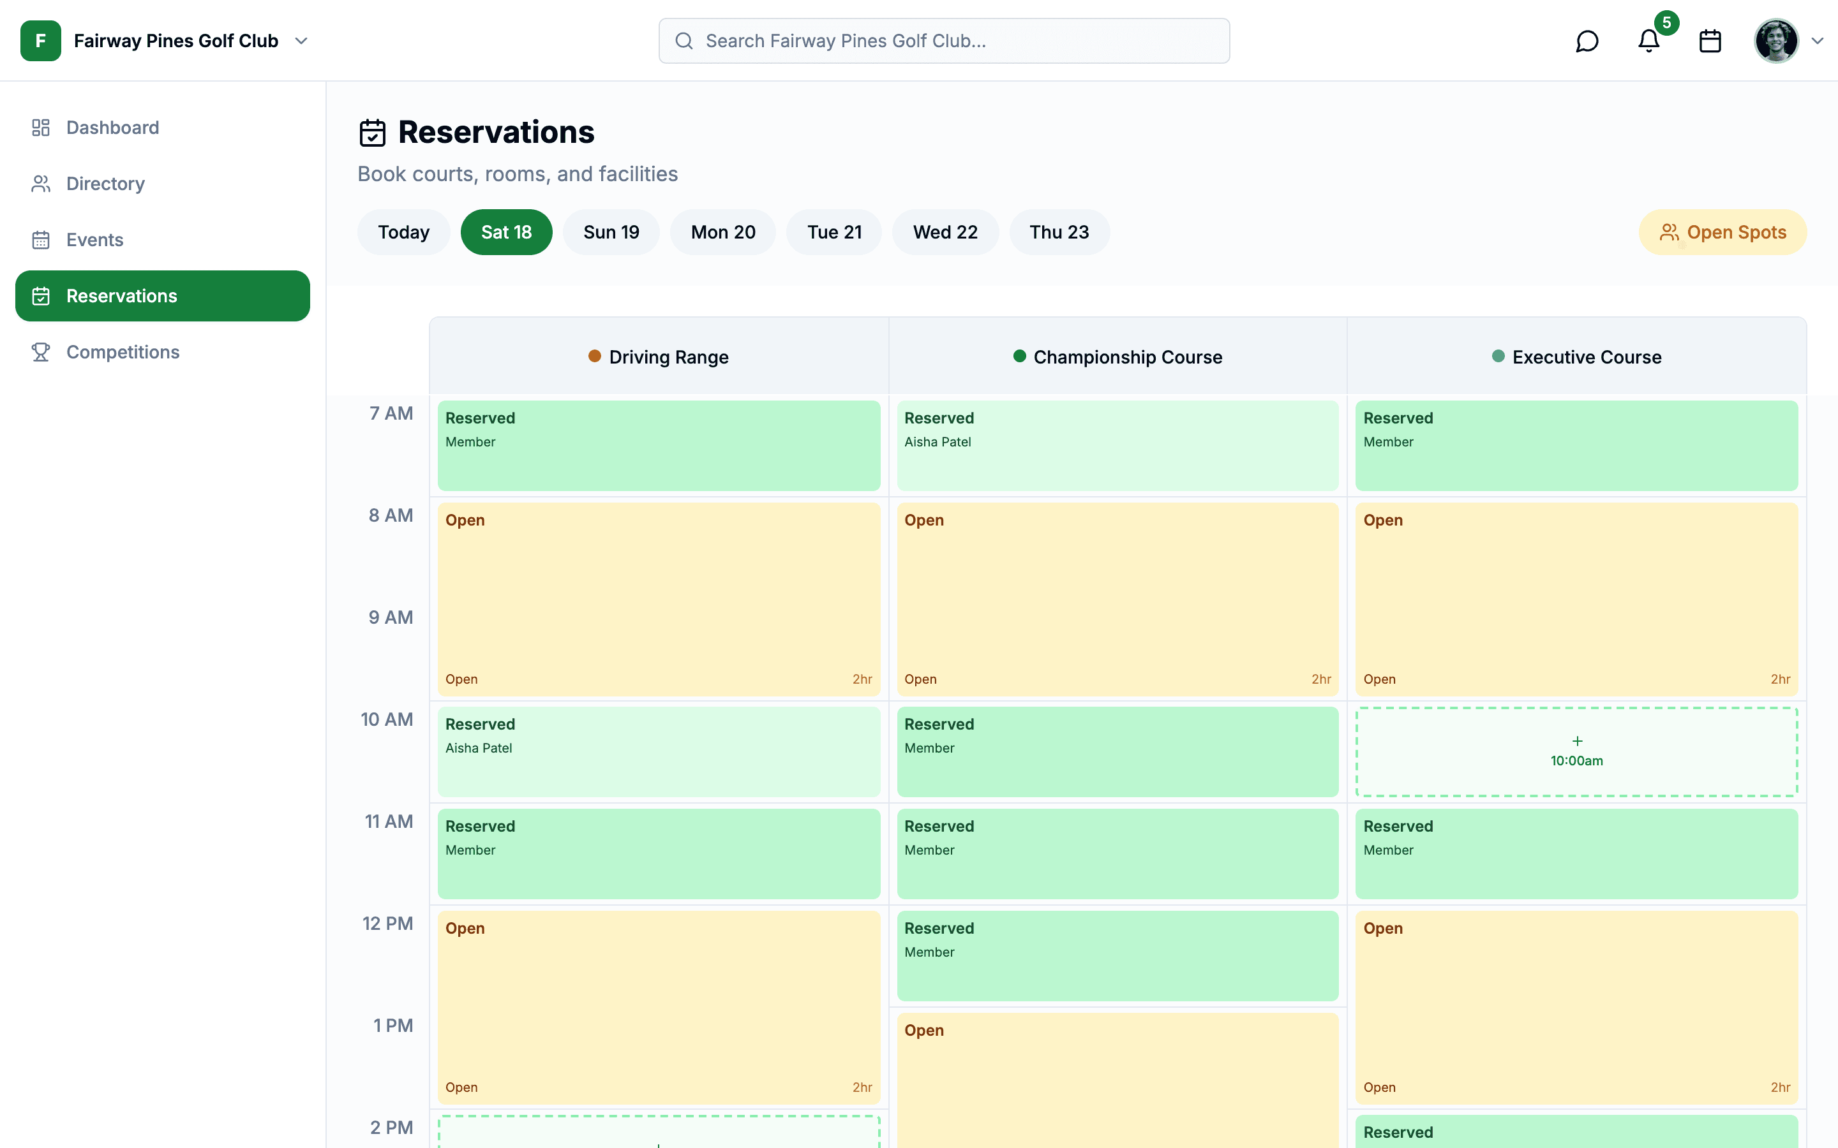The width and height of the screenshot is (1838, 1148).
Task: Open 7 AM Executive Course reserved slot
Action: click(1577, 446)
